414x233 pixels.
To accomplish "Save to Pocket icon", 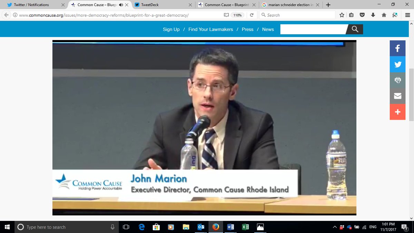I will (x=362, y=15).
